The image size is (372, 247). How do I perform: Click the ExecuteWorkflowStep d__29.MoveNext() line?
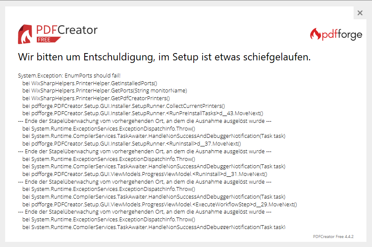click(x=159, y=205)
